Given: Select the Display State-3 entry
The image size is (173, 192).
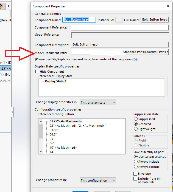Looking at the screenshot, I should [55, 81].
